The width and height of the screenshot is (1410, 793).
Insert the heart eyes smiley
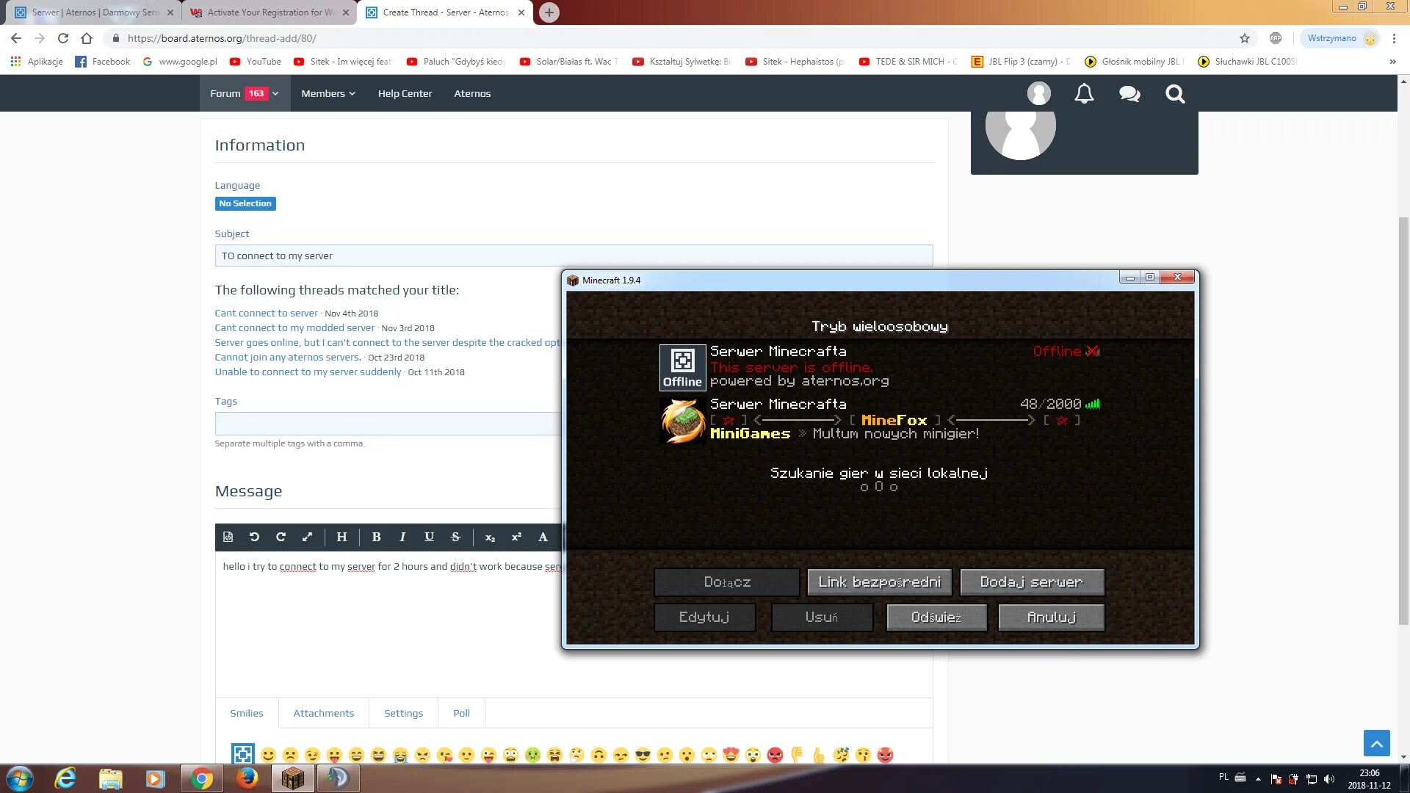pyautogui.click(x=731, y=755)
